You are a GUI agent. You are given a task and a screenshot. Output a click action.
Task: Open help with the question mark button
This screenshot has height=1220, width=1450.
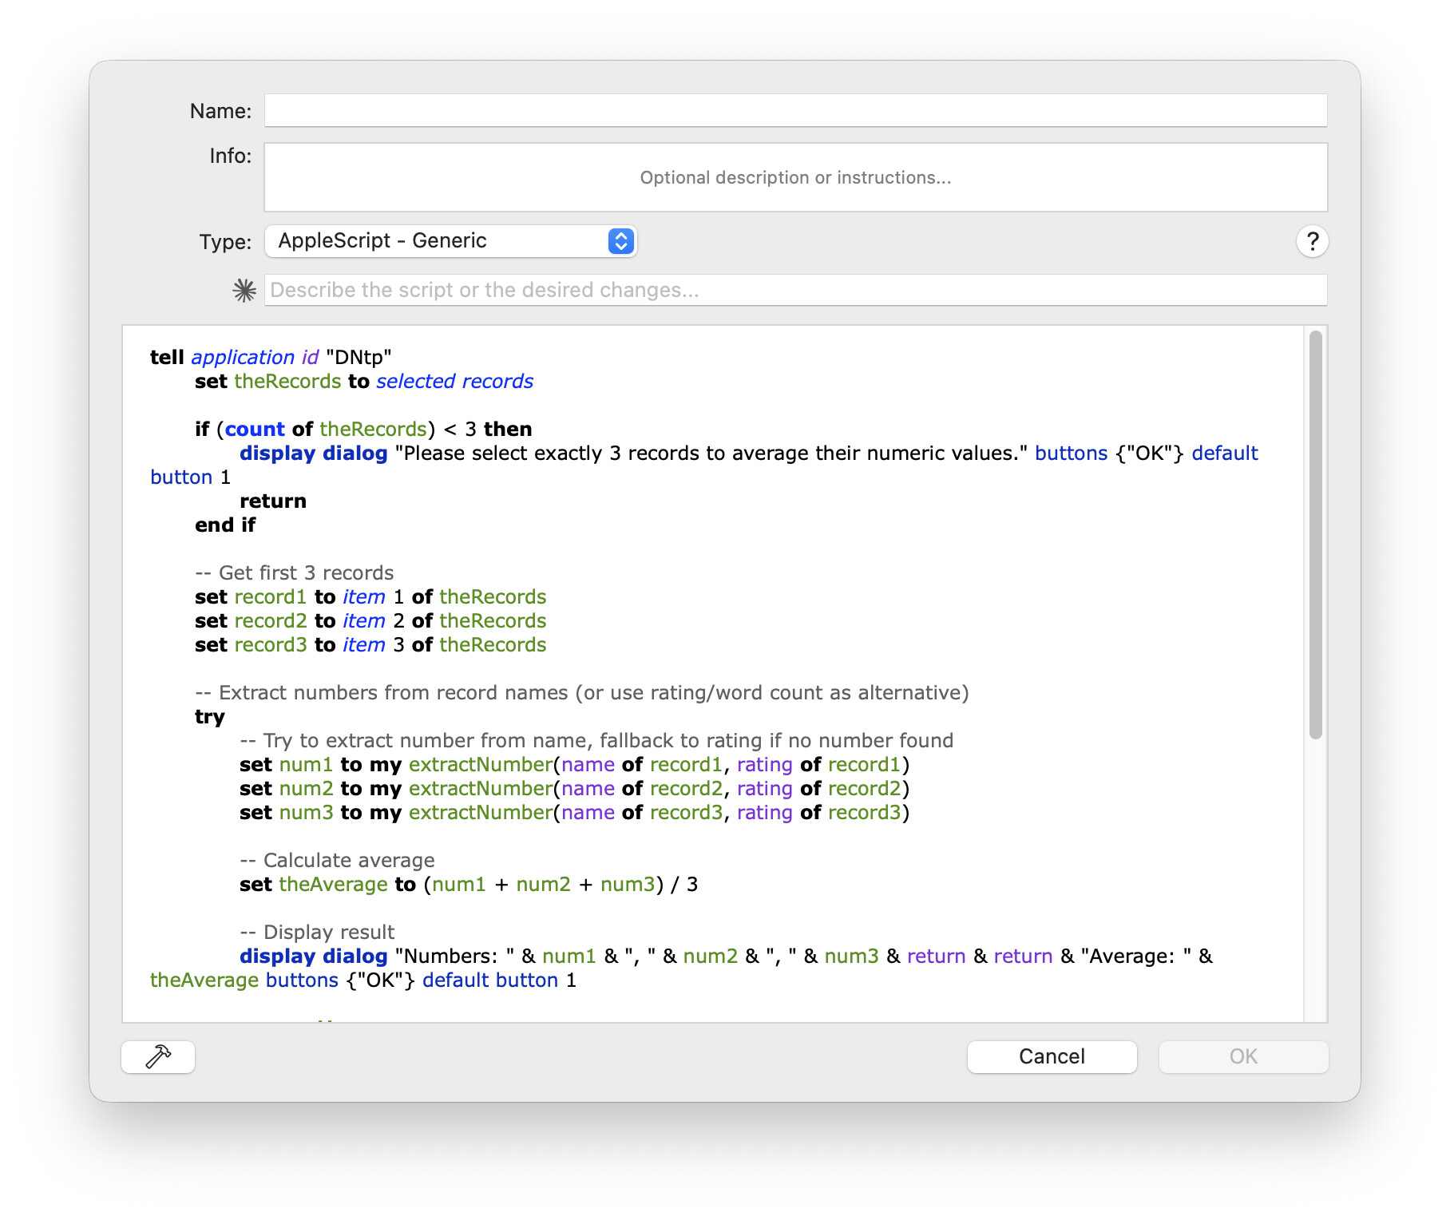(x=1312, y=241)
